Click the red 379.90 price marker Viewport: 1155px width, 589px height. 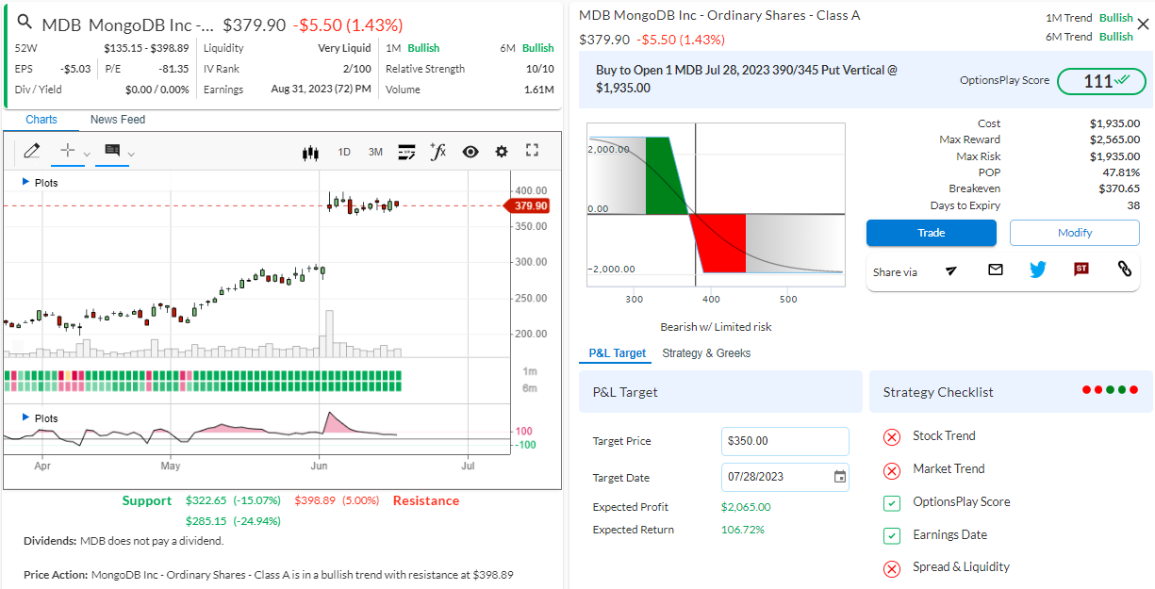529,206
